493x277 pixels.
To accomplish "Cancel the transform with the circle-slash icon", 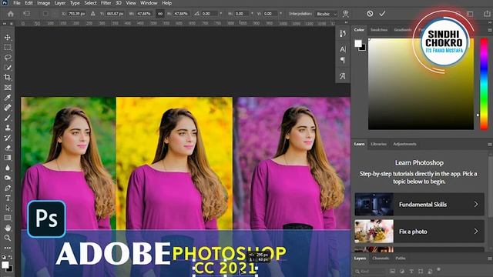I will click(x=370, y=14).
